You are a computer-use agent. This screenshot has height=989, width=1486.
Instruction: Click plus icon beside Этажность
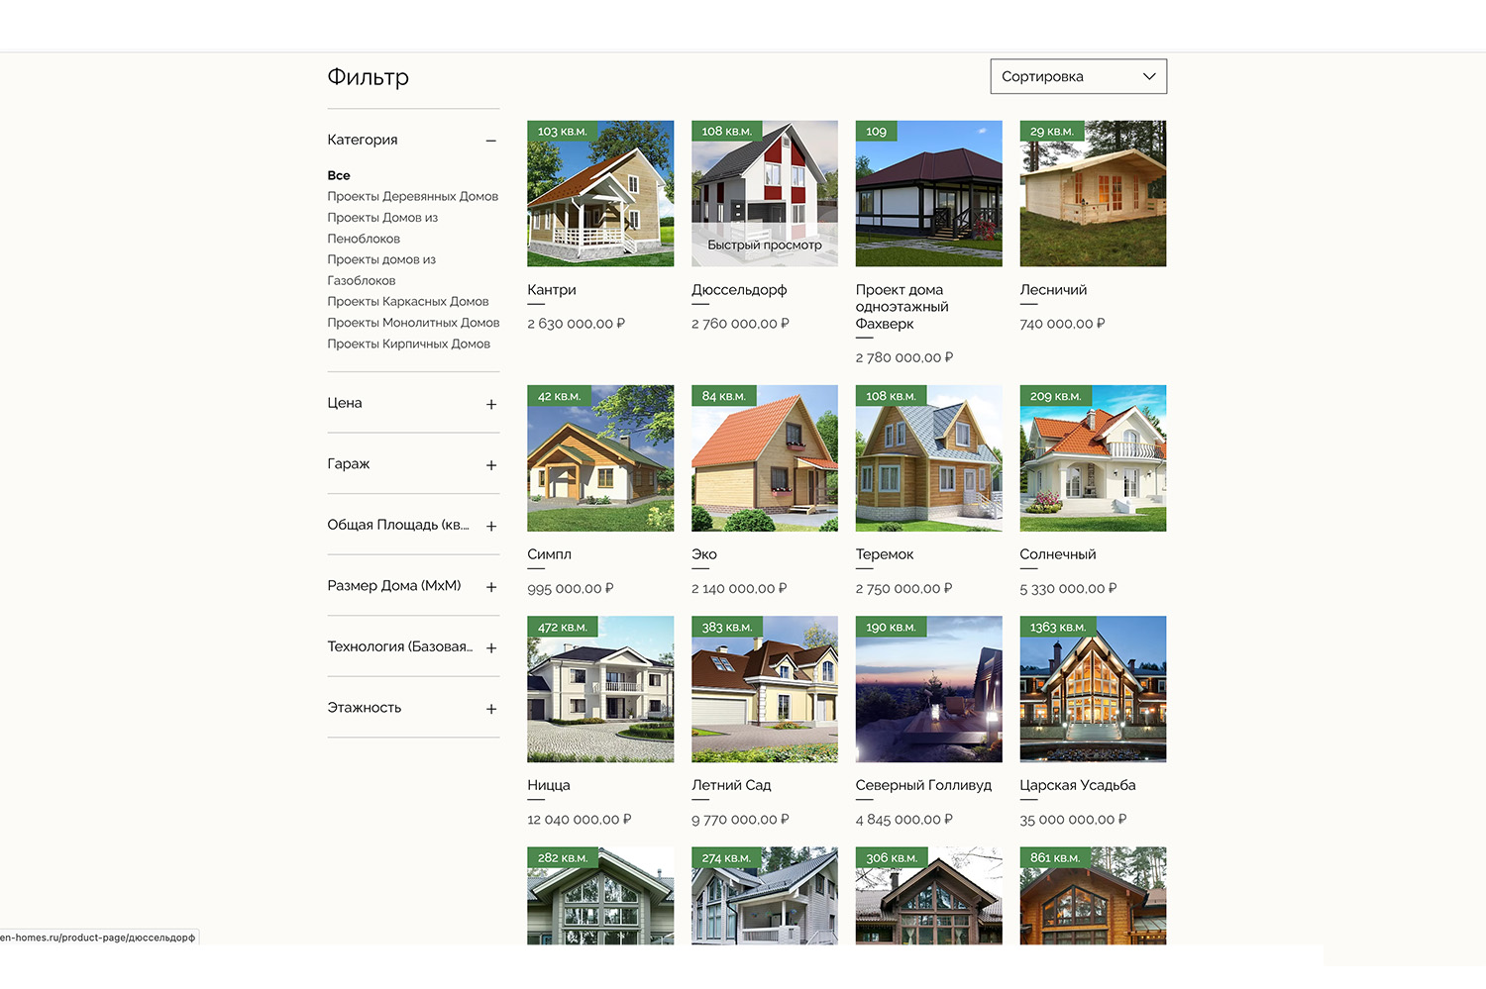[x=490, y=709]
